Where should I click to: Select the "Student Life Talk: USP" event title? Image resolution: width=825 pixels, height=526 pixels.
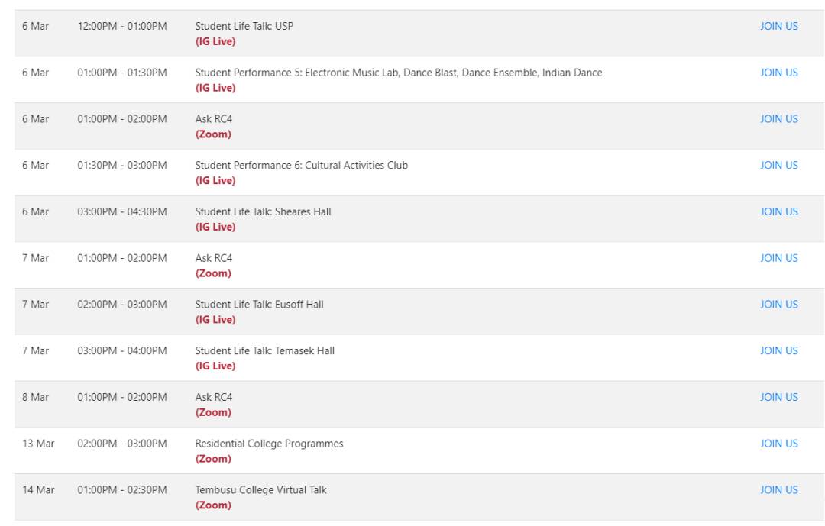point(244,26)
